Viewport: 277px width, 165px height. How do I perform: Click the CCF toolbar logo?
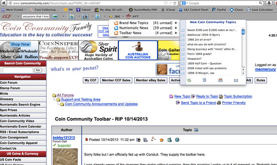tap(7, 17)
